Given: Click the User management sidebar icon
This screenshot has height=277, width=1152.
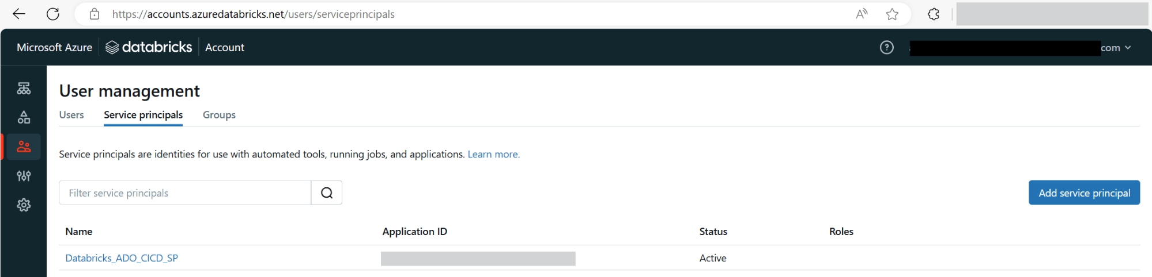Looking at the screenshot, I should point(24,147).
